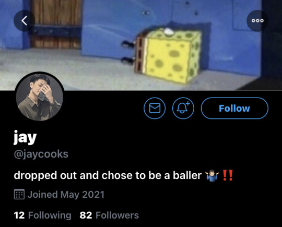This screenshot has width=282, height=227.
Task: Go back using the left arrow icon
Action: coord(24,21)
